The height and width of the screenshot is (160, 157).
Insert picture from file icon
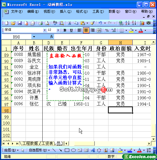[112, 150]
